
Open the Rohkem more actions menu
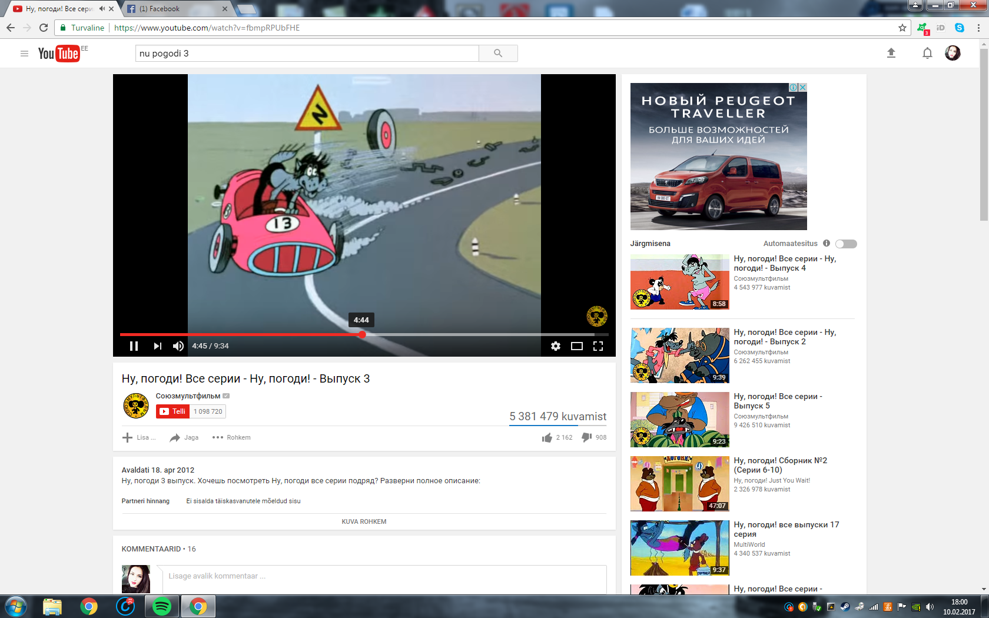231,437
